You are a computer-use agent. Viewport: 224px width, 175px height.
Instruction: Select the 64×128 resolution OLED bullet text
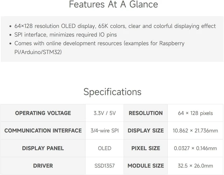pyautogui.click(x=115, y=26)
